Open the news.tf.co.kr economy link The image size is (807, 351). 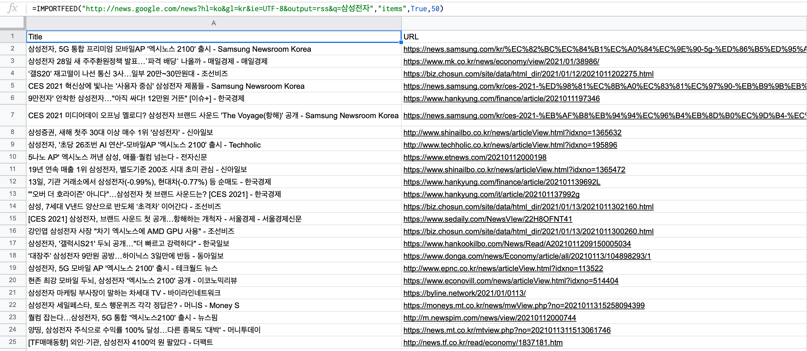483,342
